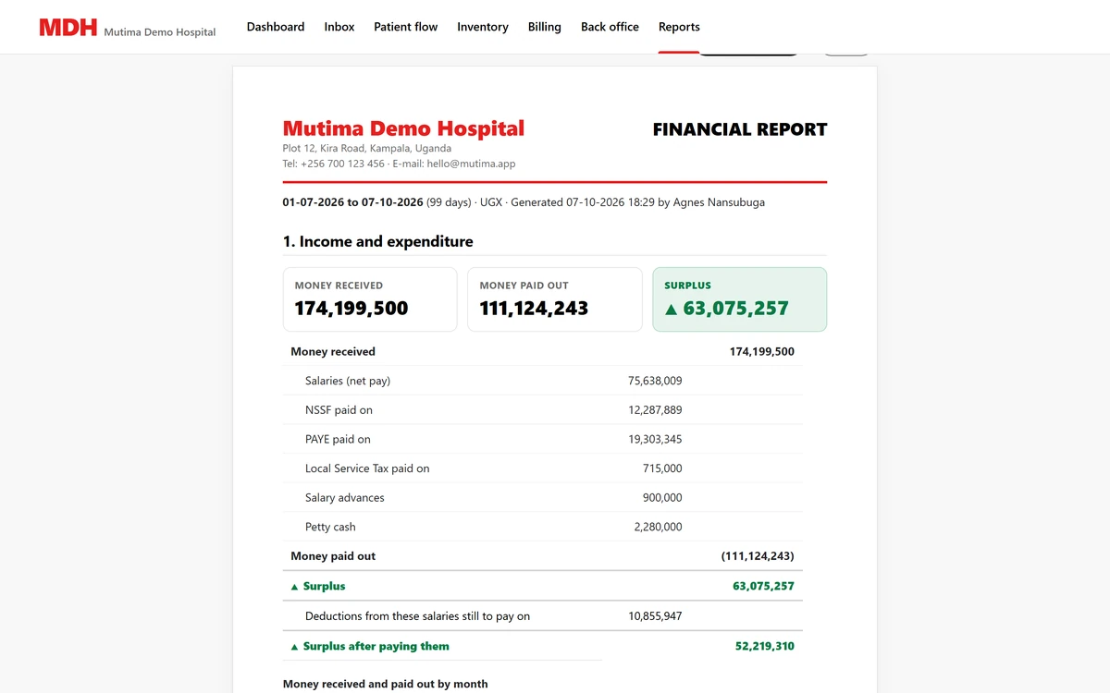
Task: Click the 174,199,500 value in table
Action: (762, 351)
